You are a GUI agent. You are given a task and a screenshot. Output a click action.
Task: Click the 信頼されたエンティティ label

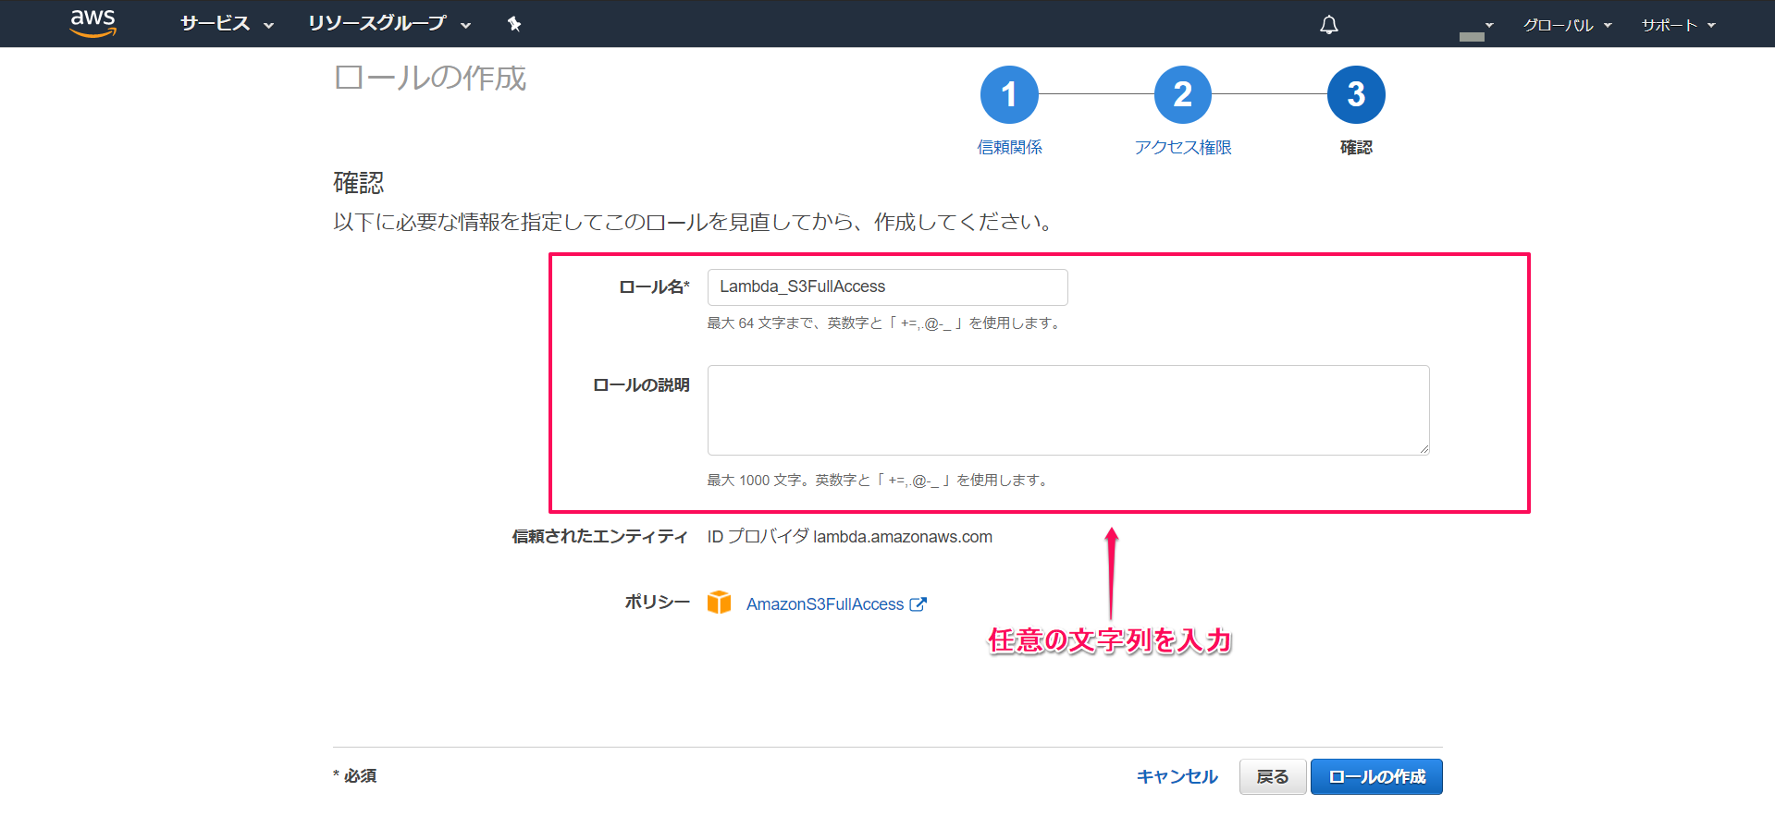(x=600, y=537)
